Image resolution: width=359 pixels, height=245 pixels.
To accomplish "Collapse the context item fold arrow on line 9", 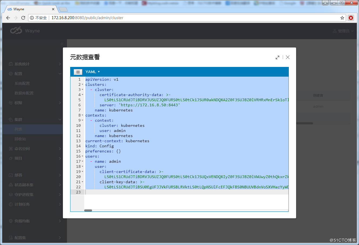I will click(83, 120).
